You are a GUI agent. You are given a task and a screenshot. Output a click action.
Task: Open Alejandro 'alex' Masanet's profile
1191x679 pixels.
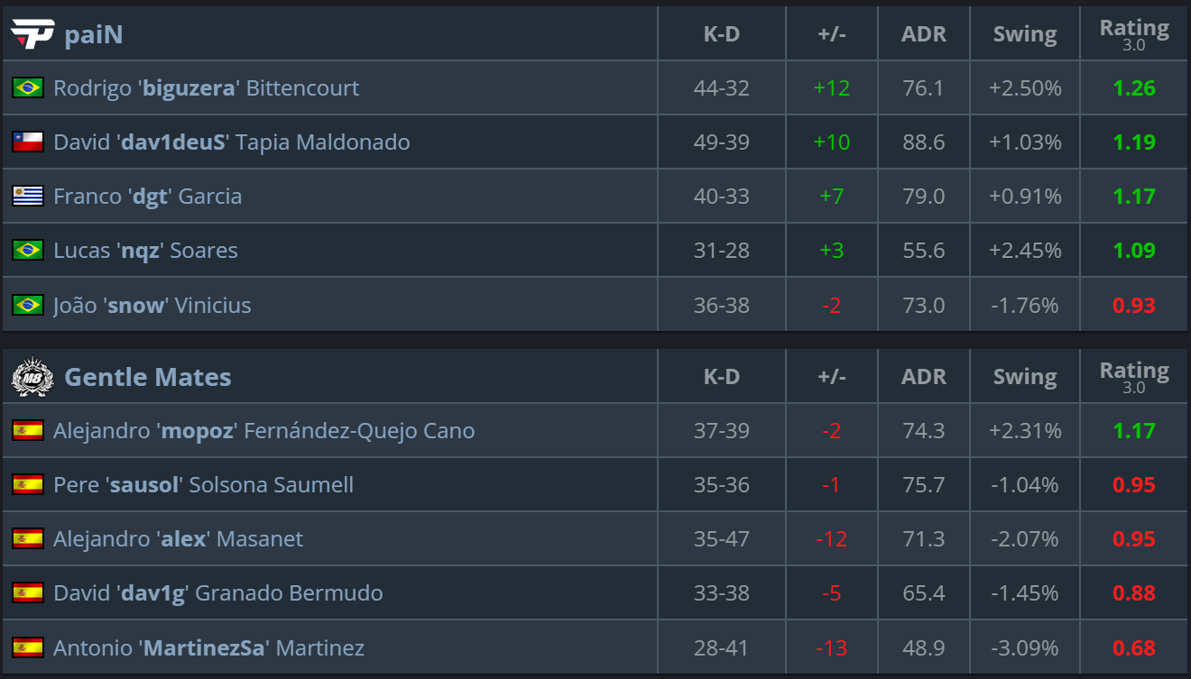pyautogui.click(x=178, y=538)
